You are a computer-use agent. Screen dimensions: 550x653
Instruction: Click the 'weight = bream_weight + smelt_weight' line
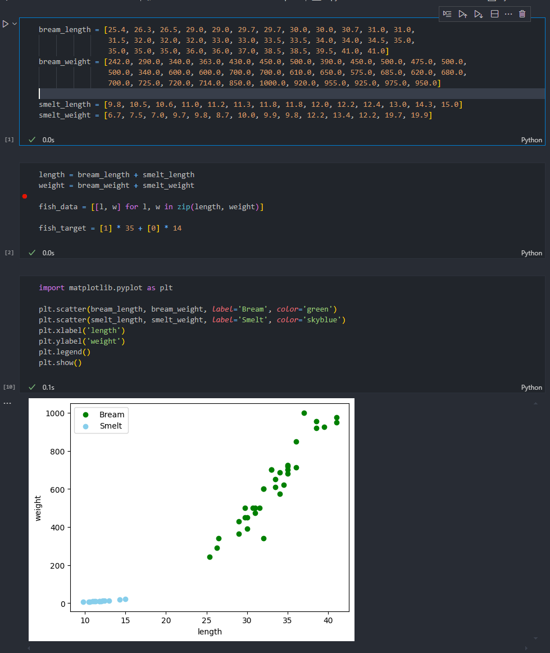116,185
